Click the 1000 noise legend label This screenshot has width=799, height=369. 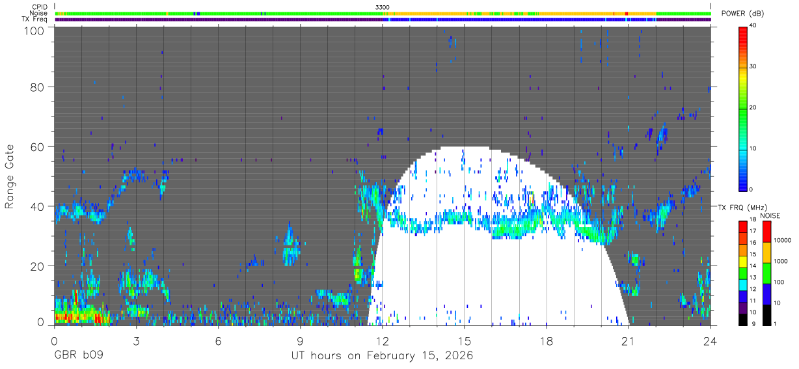pyautogui.click(x=781, y=261)
